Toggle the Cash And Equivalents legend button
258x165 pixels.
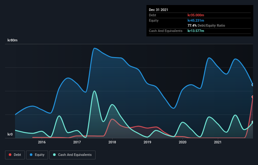[x=72, y=155]
